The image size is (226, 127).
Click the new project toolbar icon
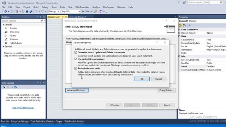click(17, 11)
